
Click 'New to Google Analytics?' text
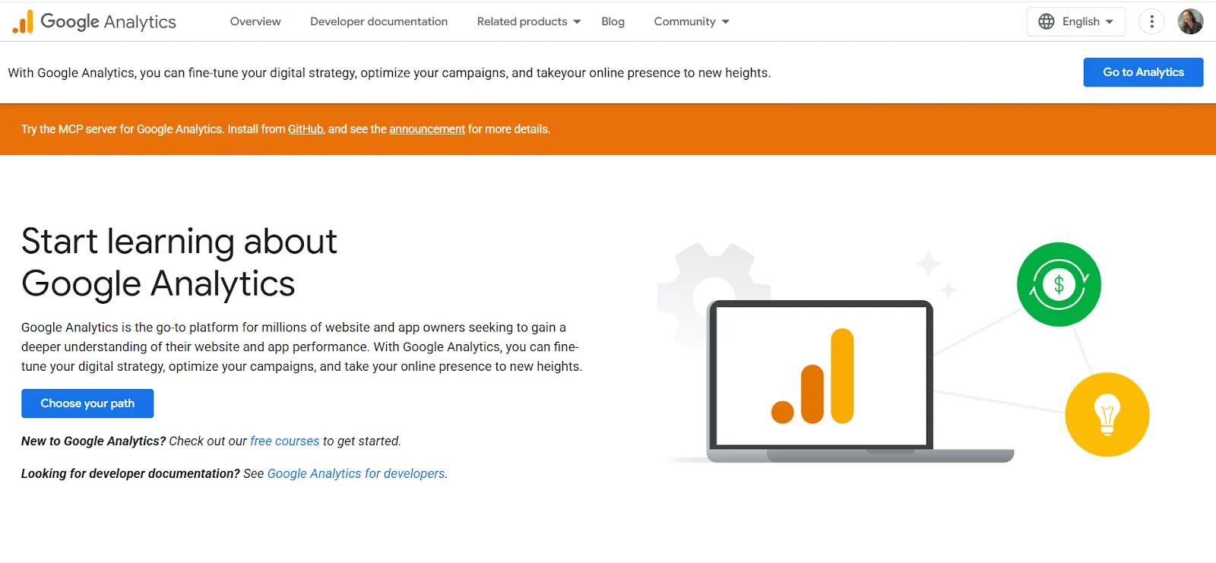click(x=93, y=441)
